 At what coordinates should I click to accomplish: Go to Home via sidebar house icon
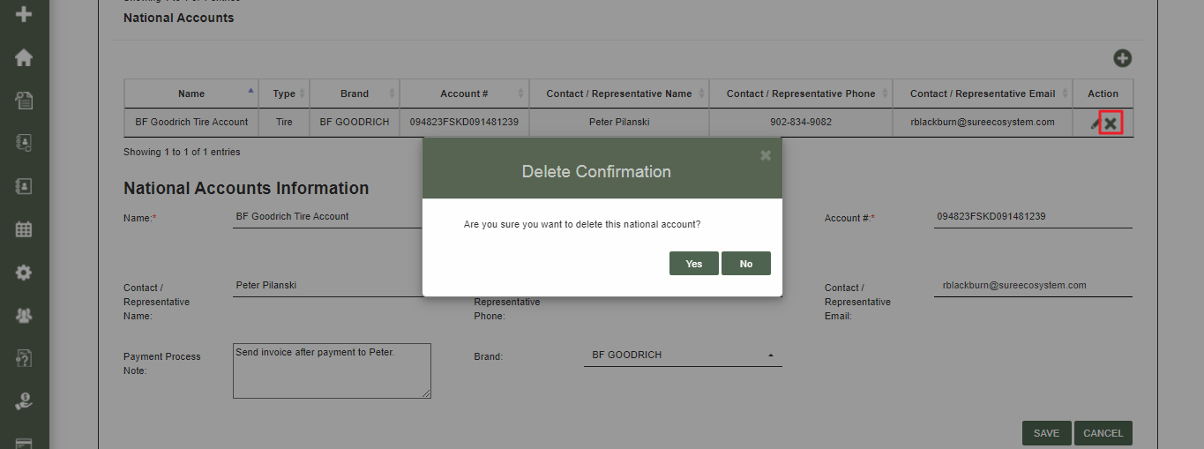24,57
